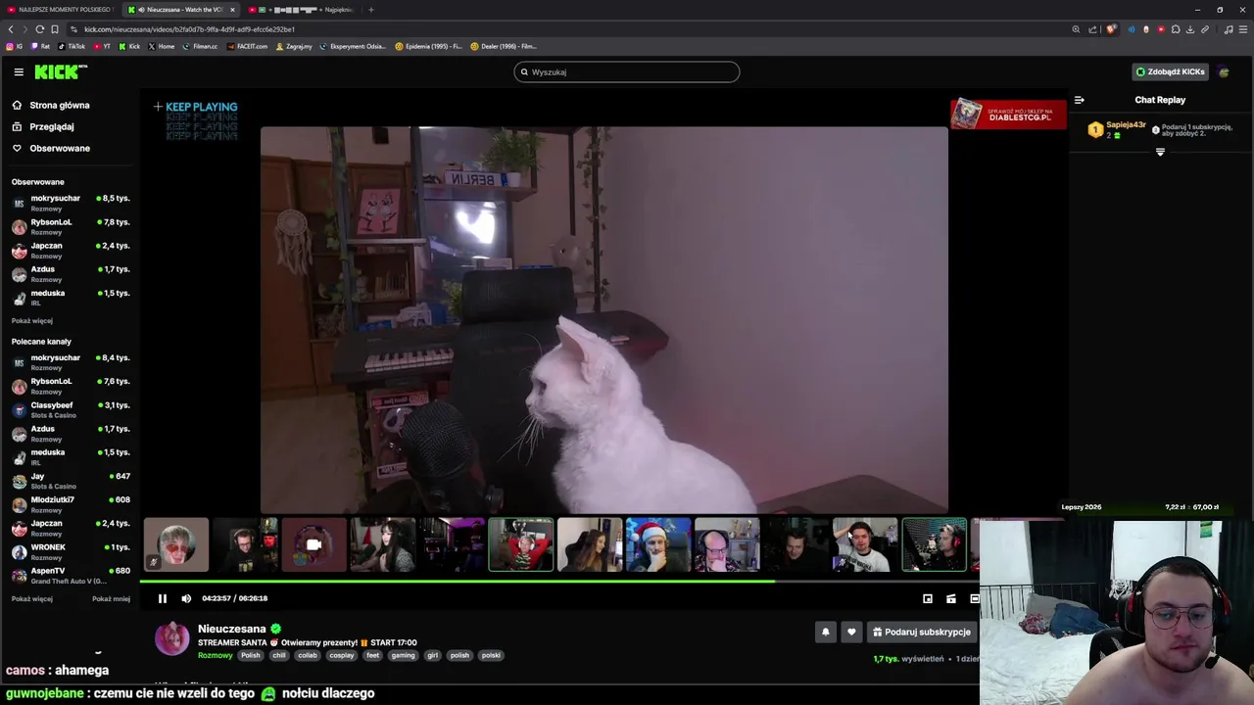Open AspenTV recommended channel
The image size is (1254, 705).
click(x=71, y=575)
